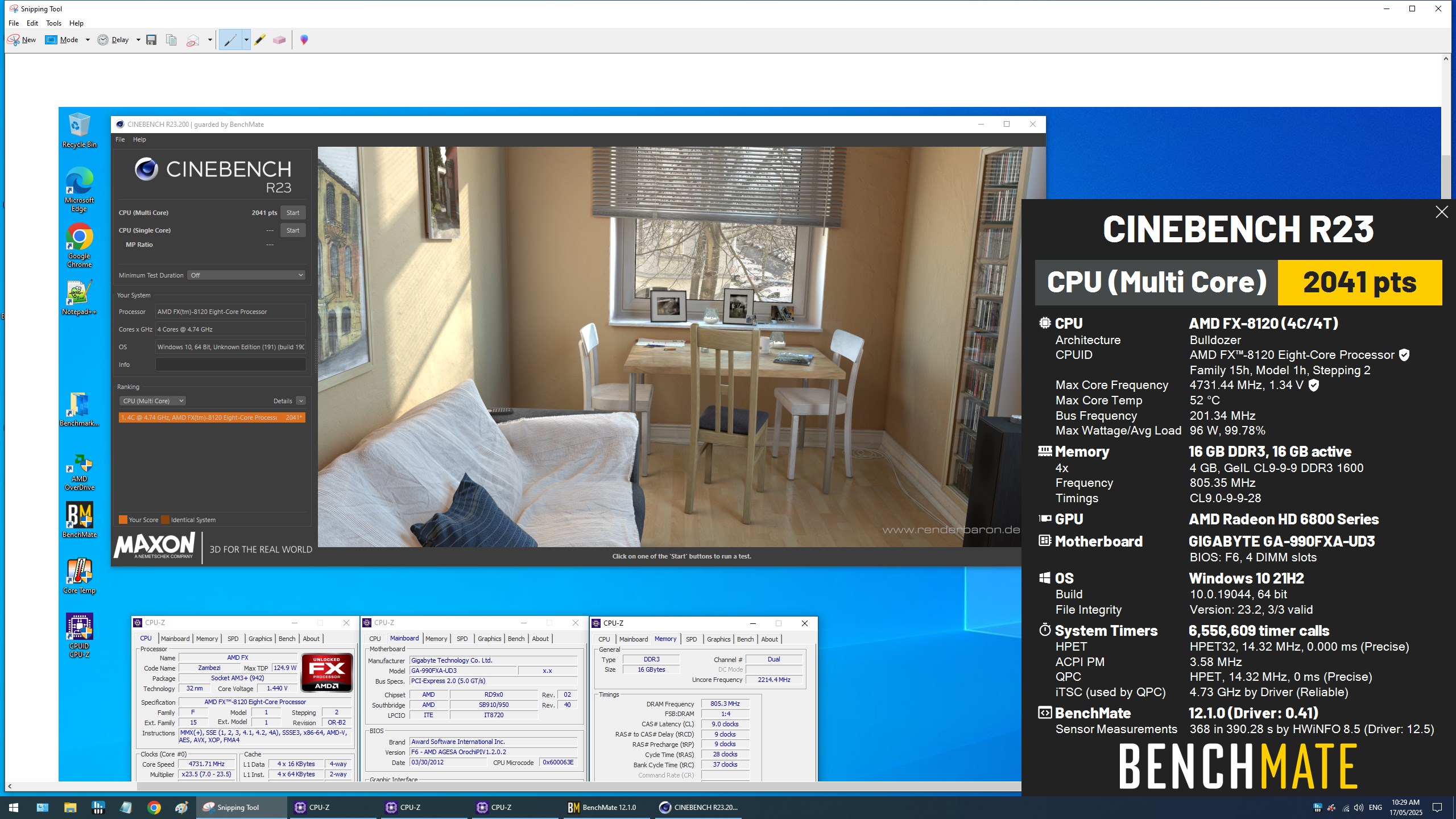Open the network Wi-Fi tray icon
1456x819 pixels.
1346,808
